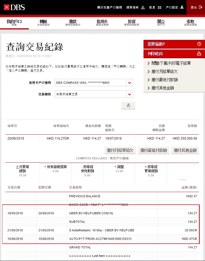This screenshot has width=205, height=261.
Task: Open the 索取 request menu
Action: click(190, 23)
